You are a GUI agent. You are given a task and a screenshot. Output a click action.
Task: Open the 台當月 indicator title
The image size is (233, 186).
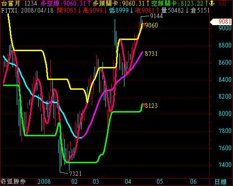point(11,3)
